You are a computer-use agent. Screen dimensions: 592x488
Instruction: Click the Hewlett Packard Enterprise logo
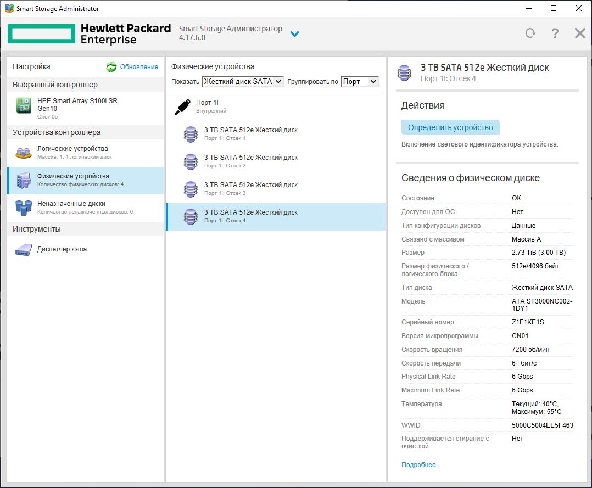tap(89, 33)
